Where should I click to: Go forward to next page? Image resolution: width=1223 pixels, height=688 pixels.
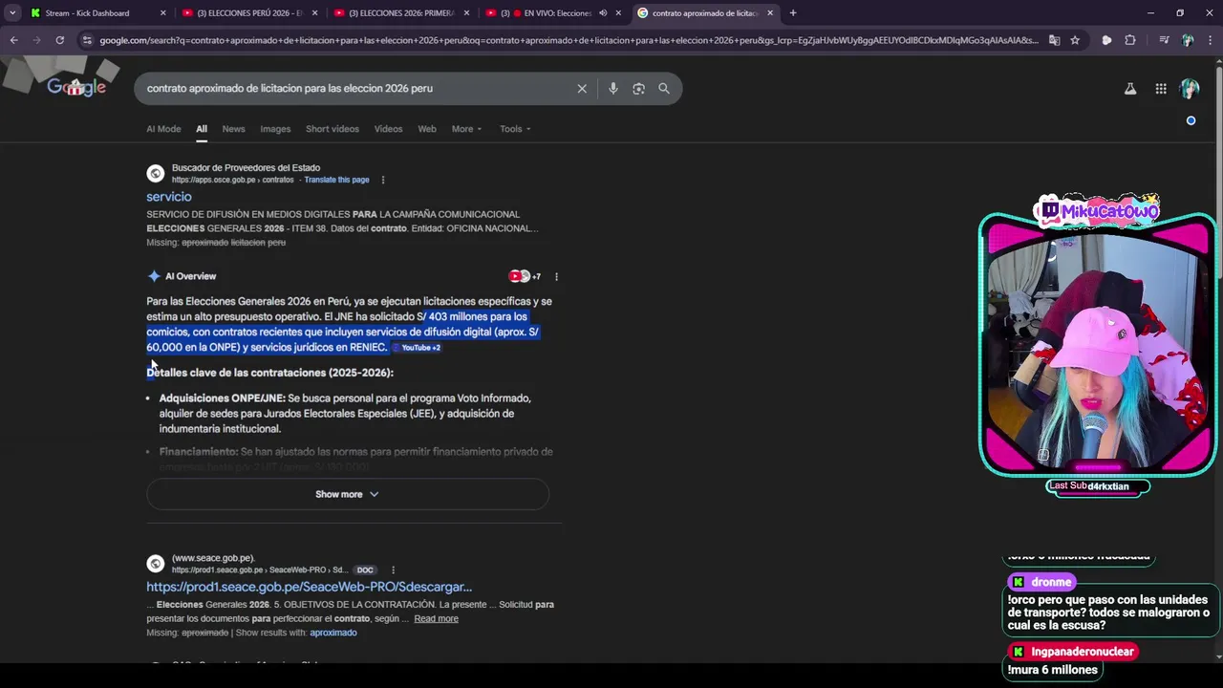tap(36, 40)
